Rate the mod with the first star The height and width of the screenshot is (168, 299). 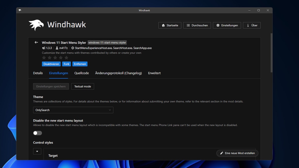click(x=44, y=58)
